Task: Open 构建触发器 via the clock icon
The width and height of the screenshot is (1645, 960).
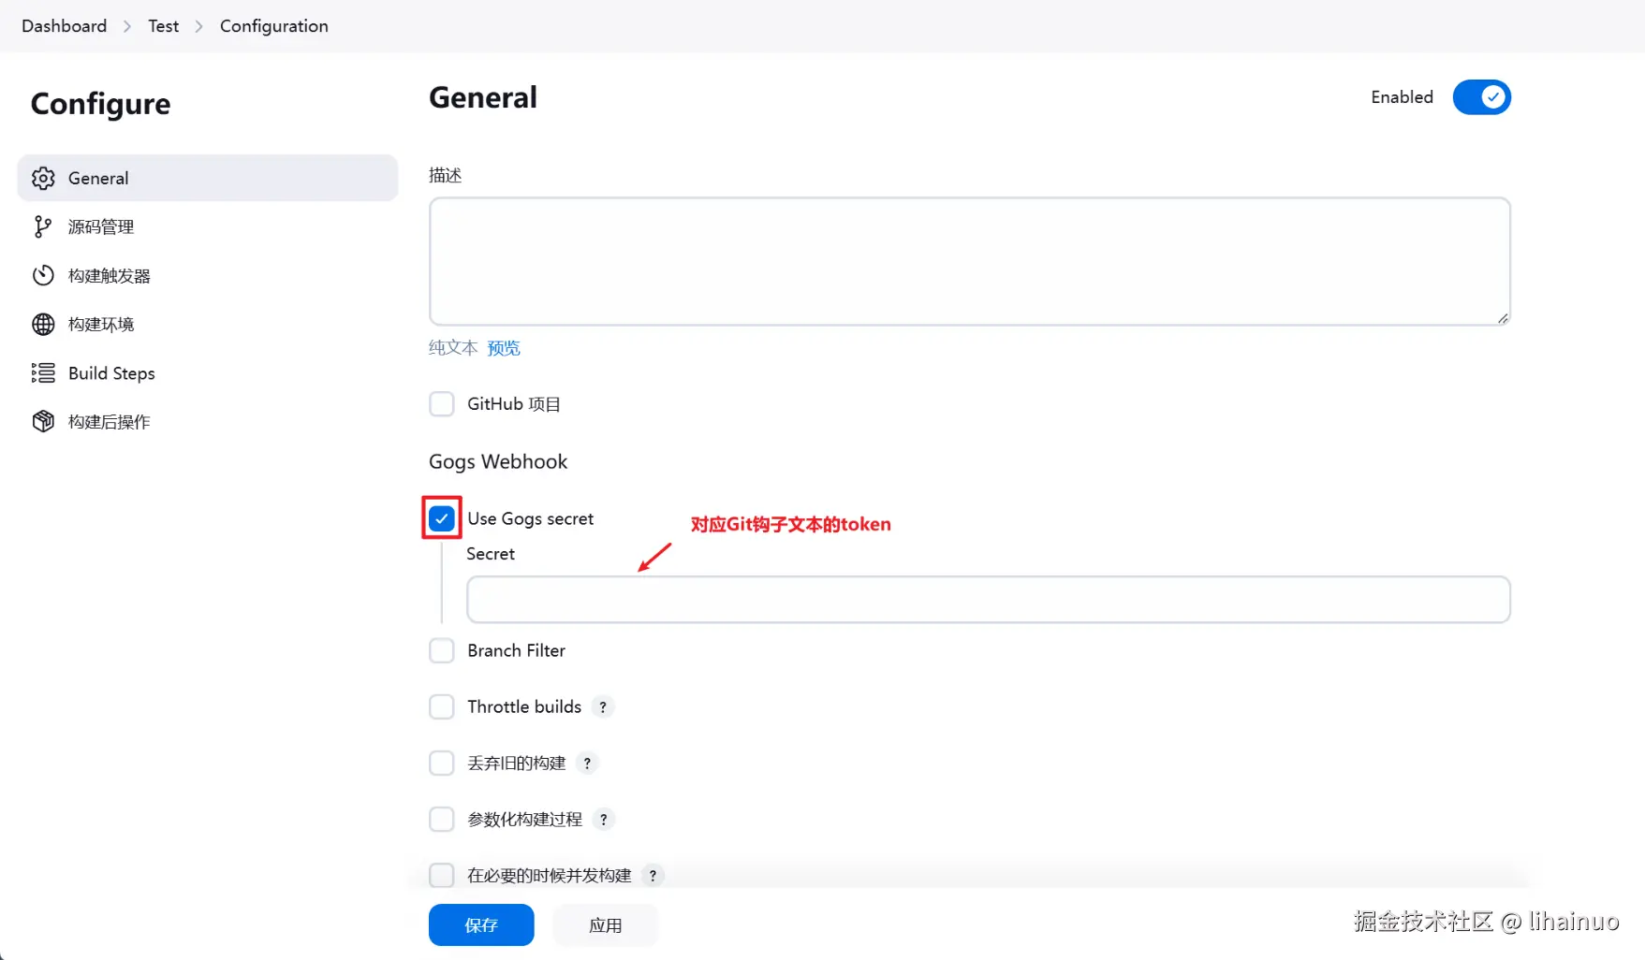Action: pos(43,275)
